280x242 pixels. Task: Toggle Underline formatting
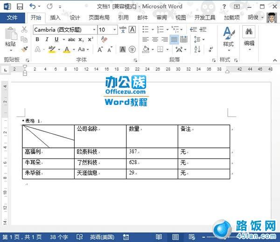56,39
